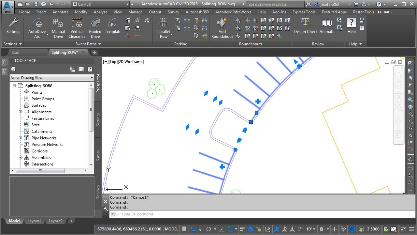Click the ViewCube home cube in navigation bar
The image size is (417, 235).
click(x=398, y=75)
